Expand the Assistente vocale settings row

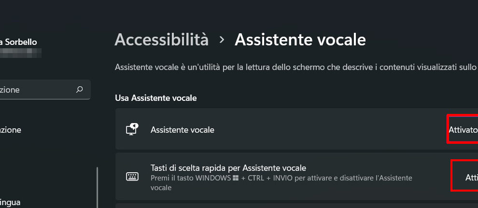coord(290,129)
